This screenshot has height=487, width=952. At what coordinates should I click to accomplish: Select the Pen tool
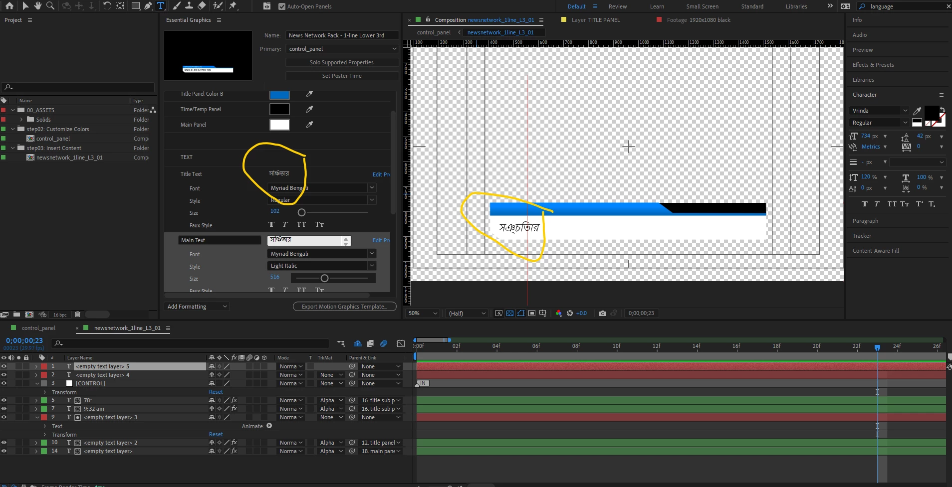tap(148, 6)
